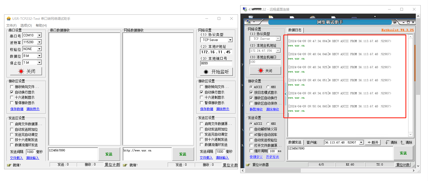Open the 串口号 COM10 dropdown
The width and height of the screenshot is (433, 181).
coord(39,35)
